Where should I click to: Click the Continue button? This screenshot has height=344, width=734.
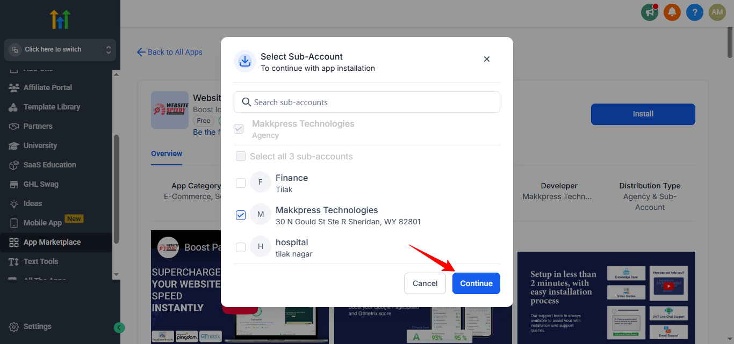tap(476, 283)
